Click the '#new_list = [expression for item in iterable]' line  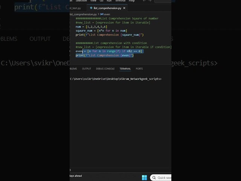tap(113, 23)
